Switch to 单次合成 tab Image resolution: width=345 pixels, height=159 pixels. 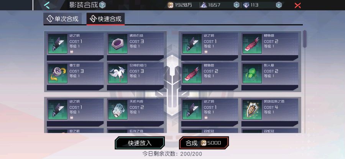pyautogui.click(x=62, y=19)
